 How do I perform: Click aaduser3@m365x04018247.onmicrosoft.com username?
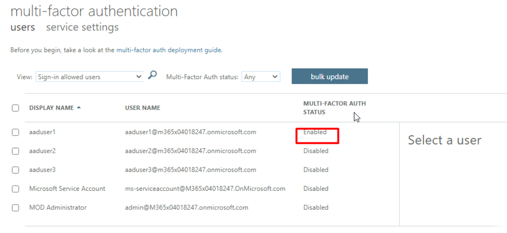tap(191, 170)
